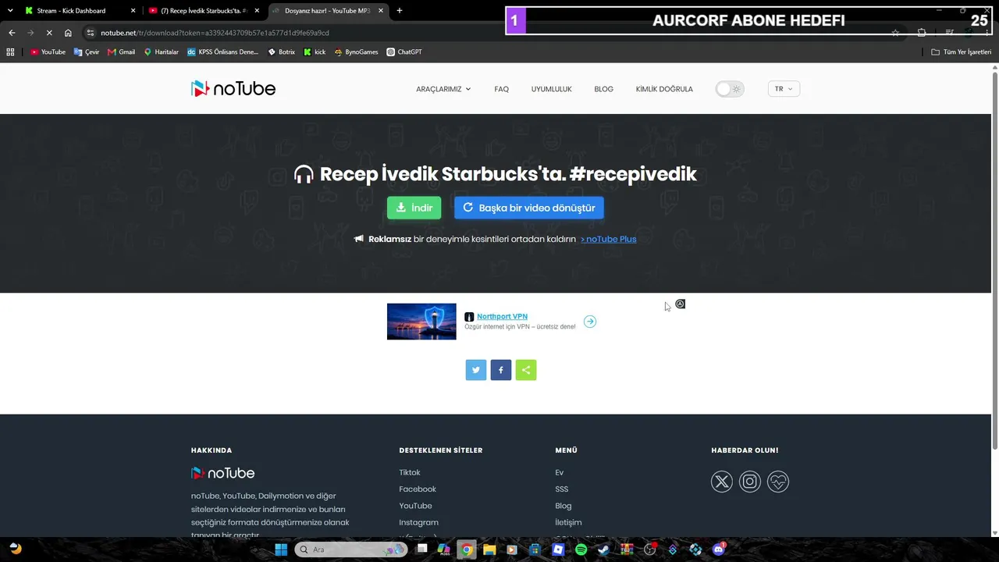
Task: Open the İletişim footer link
Action: point(568,522)
